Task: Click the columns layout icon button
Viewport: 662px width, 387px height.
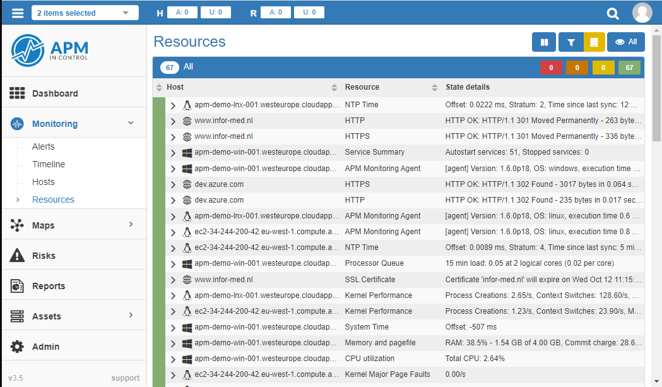Action: [544, 42]
